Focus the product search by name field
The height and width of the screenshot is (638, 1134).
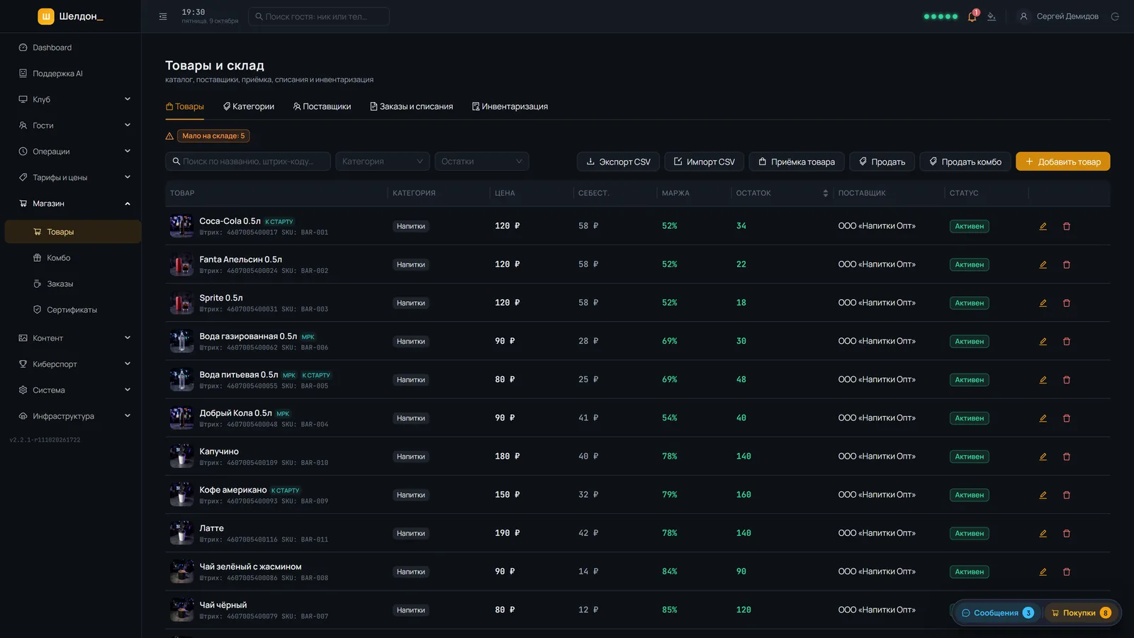coord(248,162)
